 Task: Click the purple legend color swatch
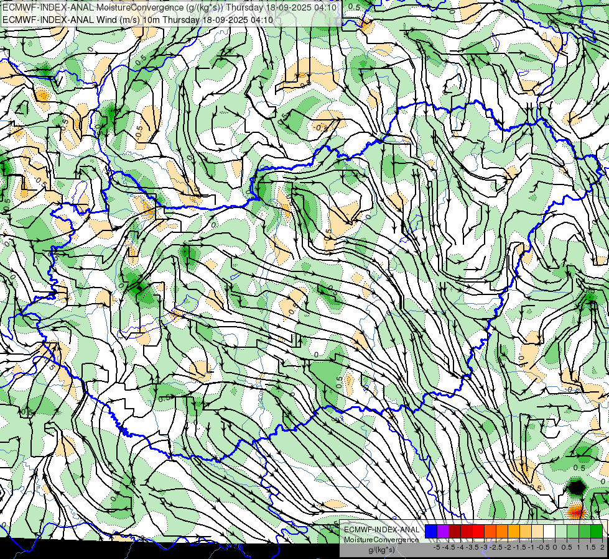(443, 532)
